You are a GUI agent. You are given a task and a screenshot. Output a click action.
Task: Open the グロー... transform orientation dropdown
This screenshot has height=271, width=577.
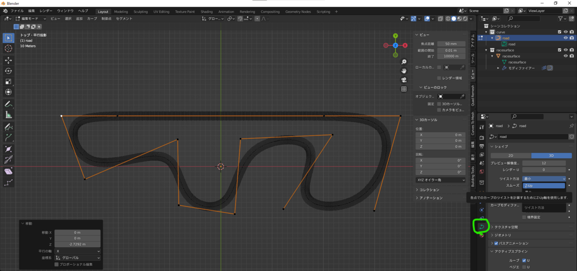(x=213, y=18)
